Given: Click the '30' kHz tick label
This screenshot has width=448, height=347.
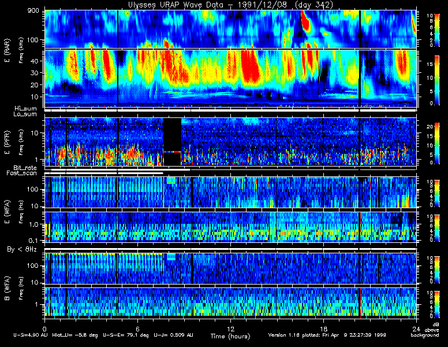Looking at the screenshot, I should [x=35, y=73].
